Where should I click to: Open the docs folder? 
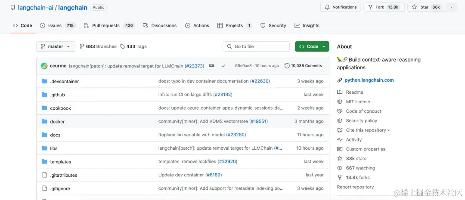pos(55,135)
